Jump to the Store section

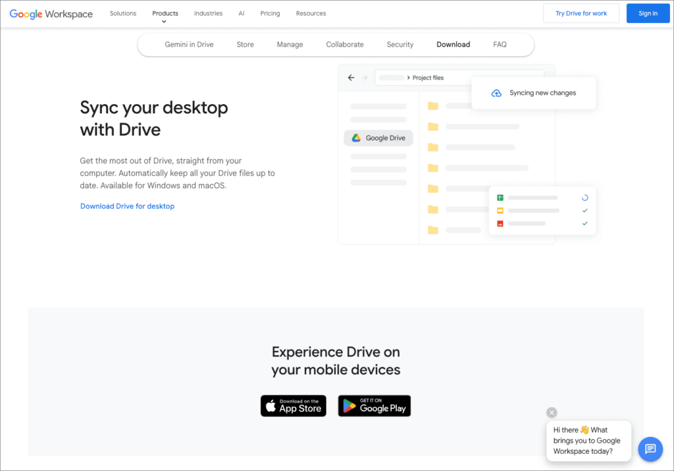click(x=245, y=44)
